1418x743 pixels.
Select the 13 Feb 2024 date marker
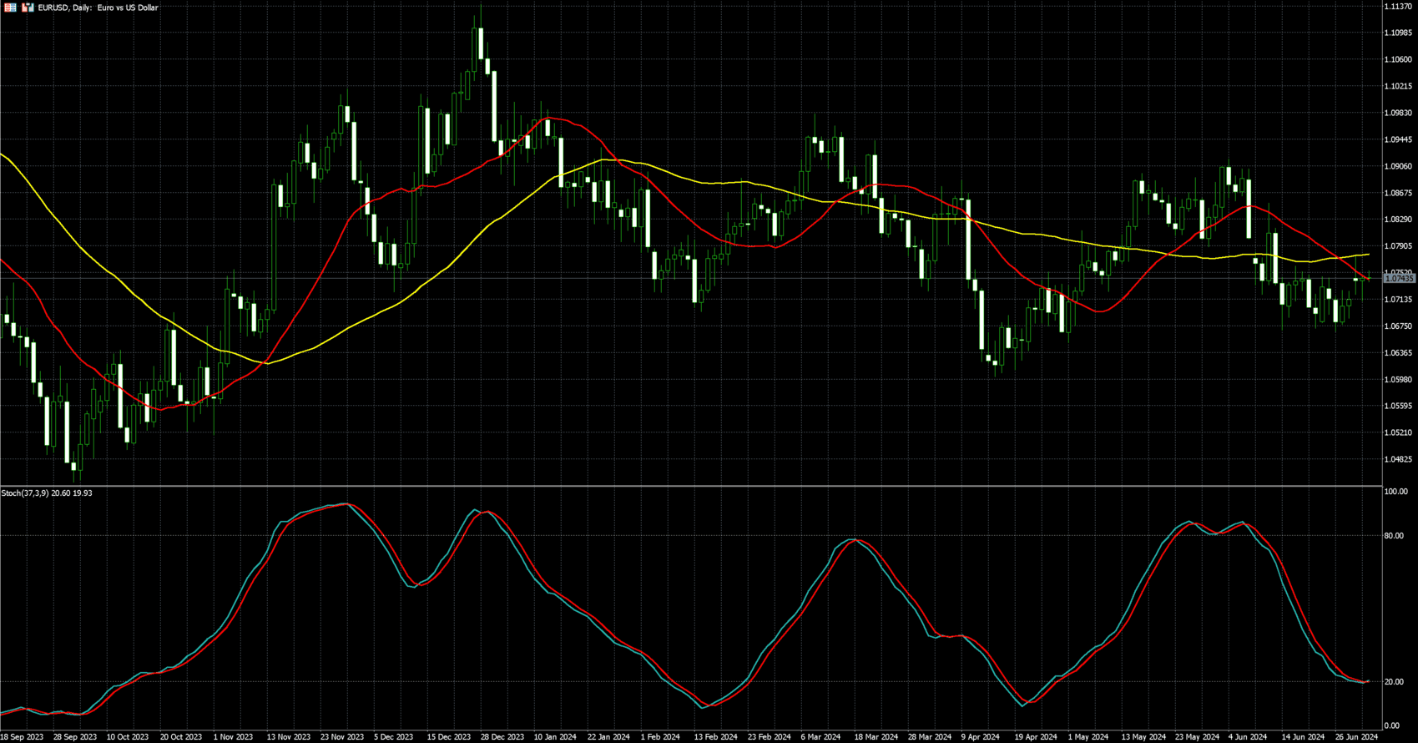717,737
